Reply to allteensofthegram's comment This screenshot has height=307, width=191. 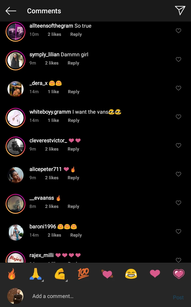coord(76,35)
